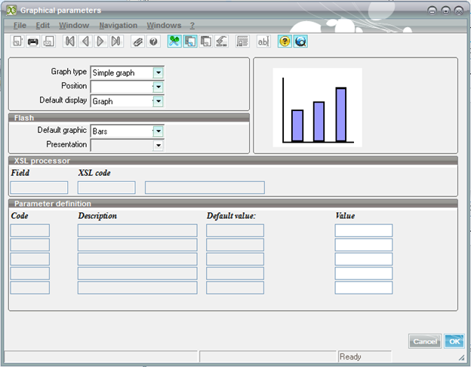471x367 pixels.
Task: Close the Graphical parameters window
Action: point(459,11)
